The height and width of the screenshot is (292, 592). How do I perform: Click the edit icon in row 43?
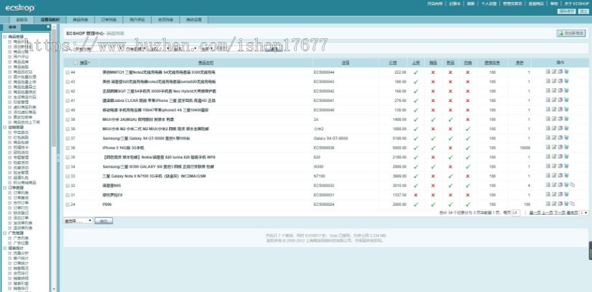[x=554, y=81]
